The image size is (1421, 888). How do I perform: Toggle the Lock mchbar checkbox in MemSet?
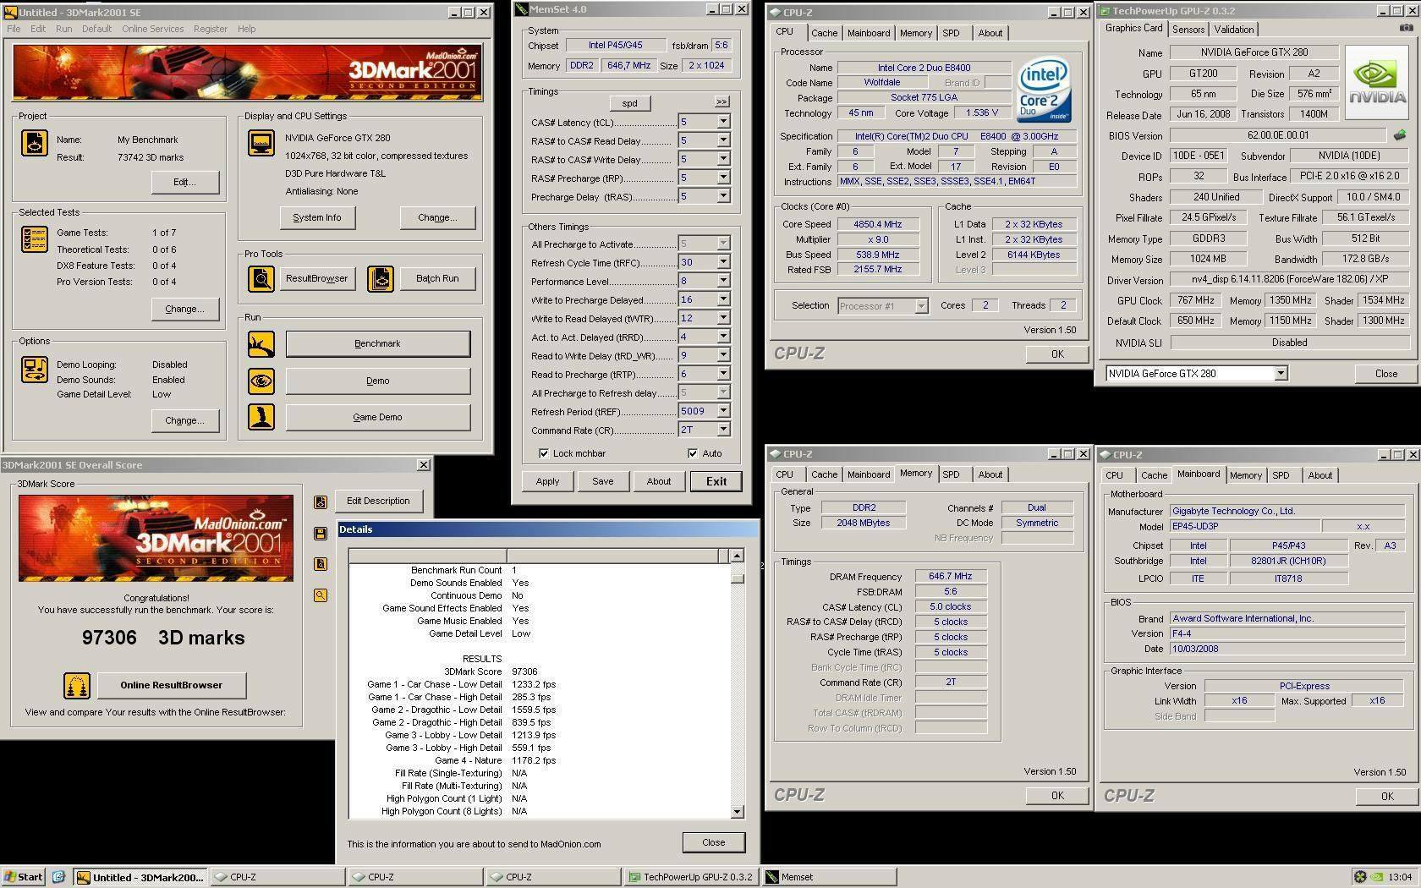coord(543,453)
